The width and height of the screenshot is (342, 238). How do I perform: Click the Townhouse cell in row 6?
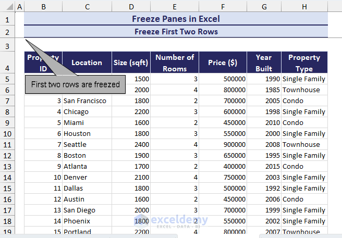tap(304, 90)
